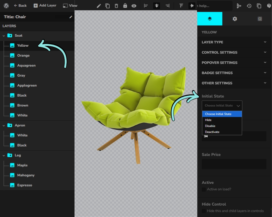Select the Orange layer
This screenshot has height=217, width=272.
[x=37, y=56]
